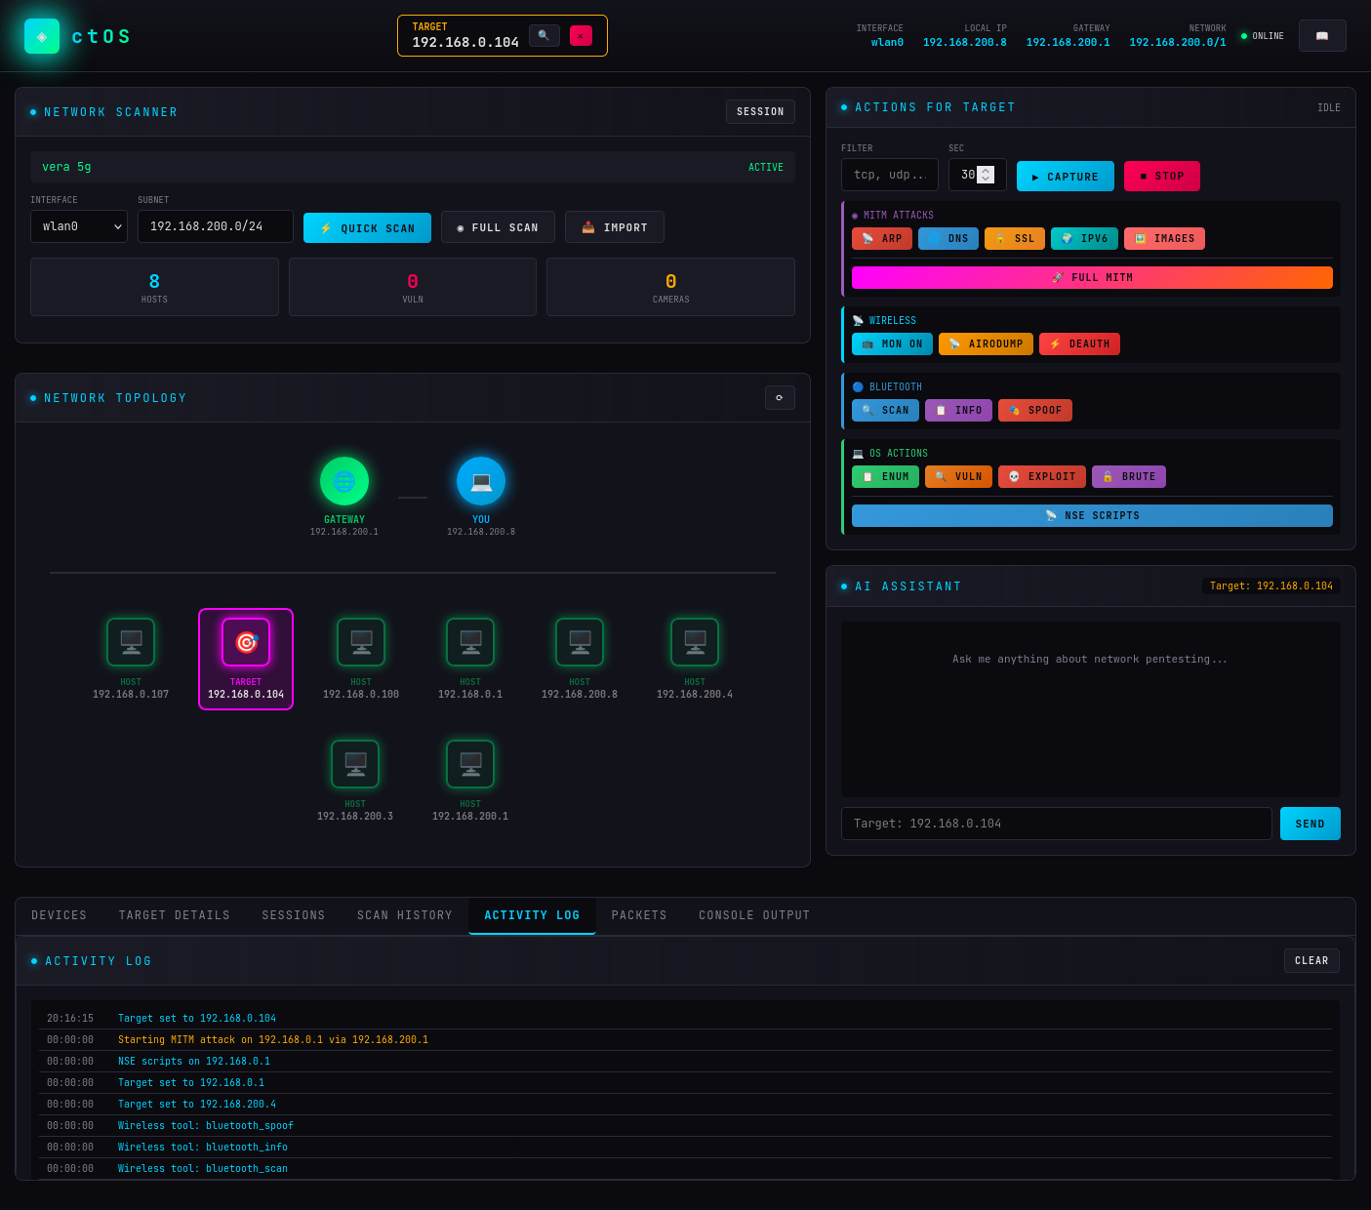Open the wlan0 interface dropdown
Image resolution: width=1371 pixels, height=1210 pixels.
pyautogui.click(x=79, y=226)
